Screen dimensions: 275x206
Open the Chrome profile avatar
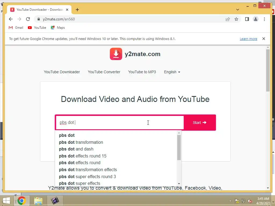click(x=256, y=19)
